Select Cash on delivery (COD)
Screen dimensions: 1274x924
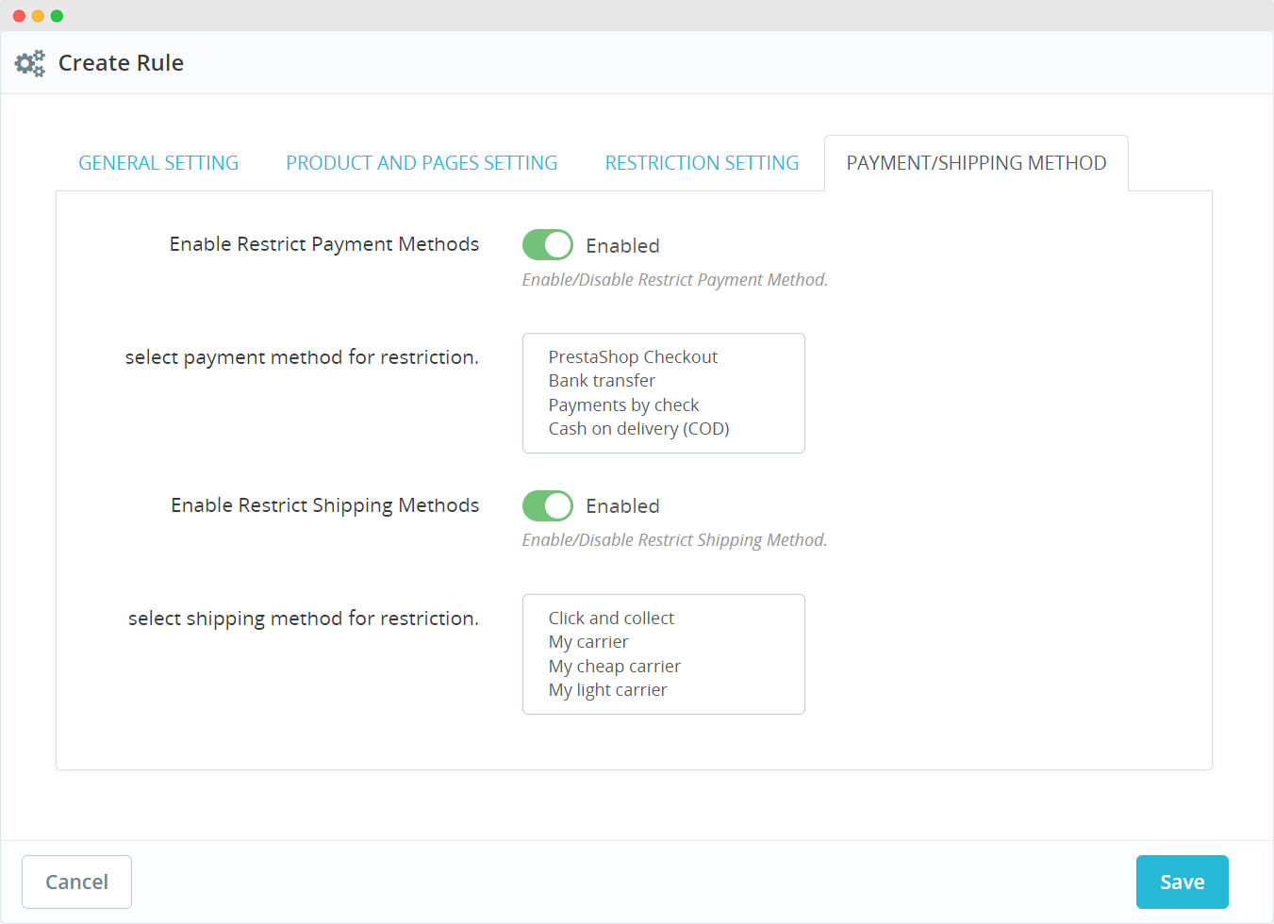point(638,429)
